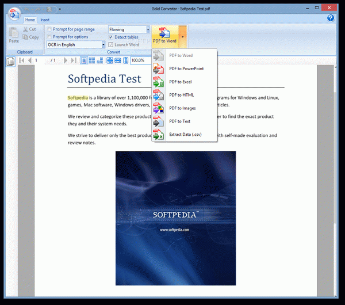
Task: Click the PDF to PowerPoint icon in menu
Action: click(x=159, y=68)
